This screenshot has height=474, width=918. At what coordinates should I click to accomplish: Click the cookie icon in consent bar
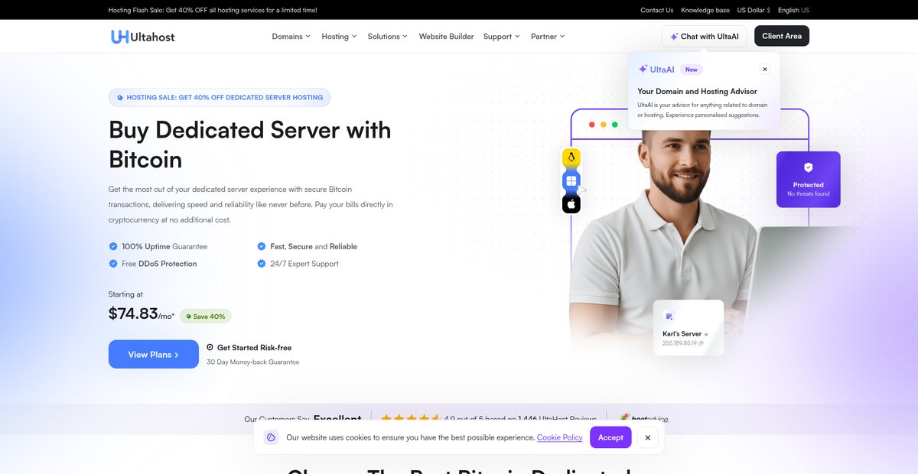click(271, 437)
